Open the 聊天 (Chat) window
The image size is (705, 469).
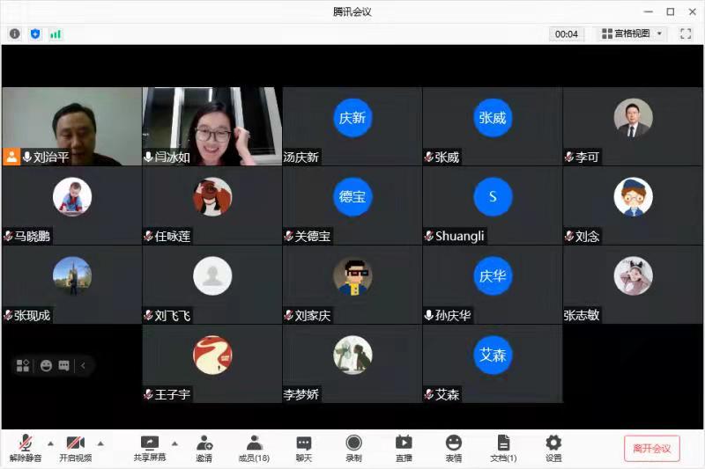[304, 448]
